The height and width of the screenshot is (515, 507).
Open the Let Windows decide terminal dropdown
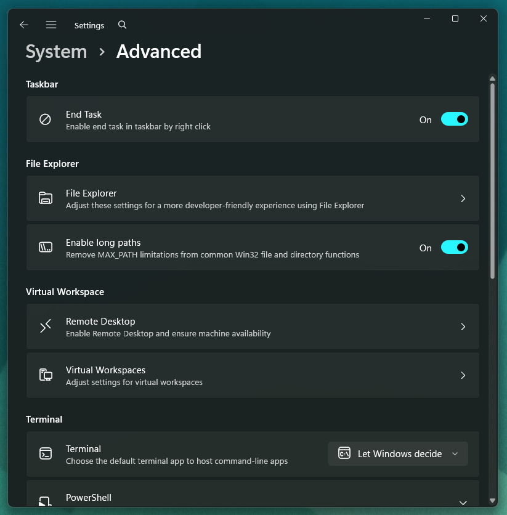point(398,453)
